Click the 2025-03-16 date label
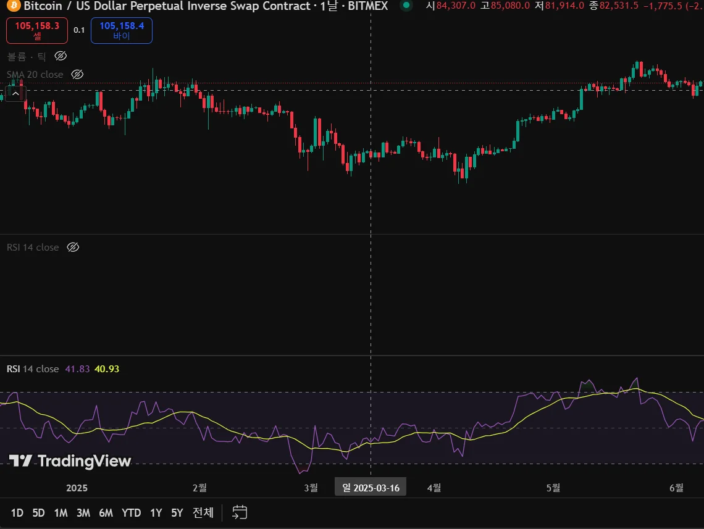704x529 pixels. (371, 488)
